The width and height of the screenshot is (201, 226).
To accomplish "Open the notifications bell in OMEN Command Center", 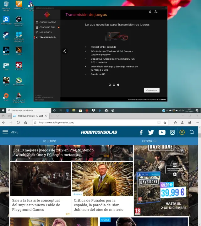I will 150,12.
